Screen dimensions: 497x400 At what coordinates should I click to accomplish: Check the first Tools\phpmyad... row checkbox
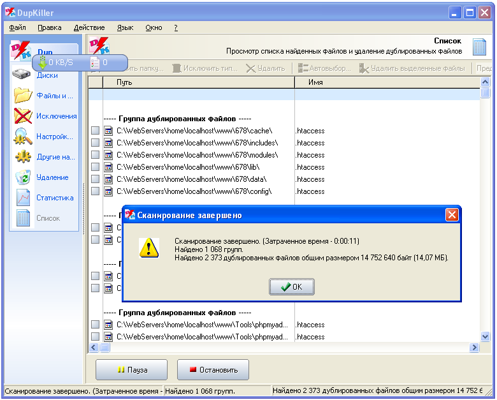tap(95, 324)
